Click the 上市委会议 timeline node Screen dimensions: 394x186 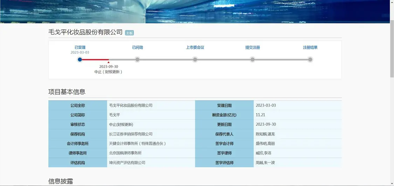(195, 60)
